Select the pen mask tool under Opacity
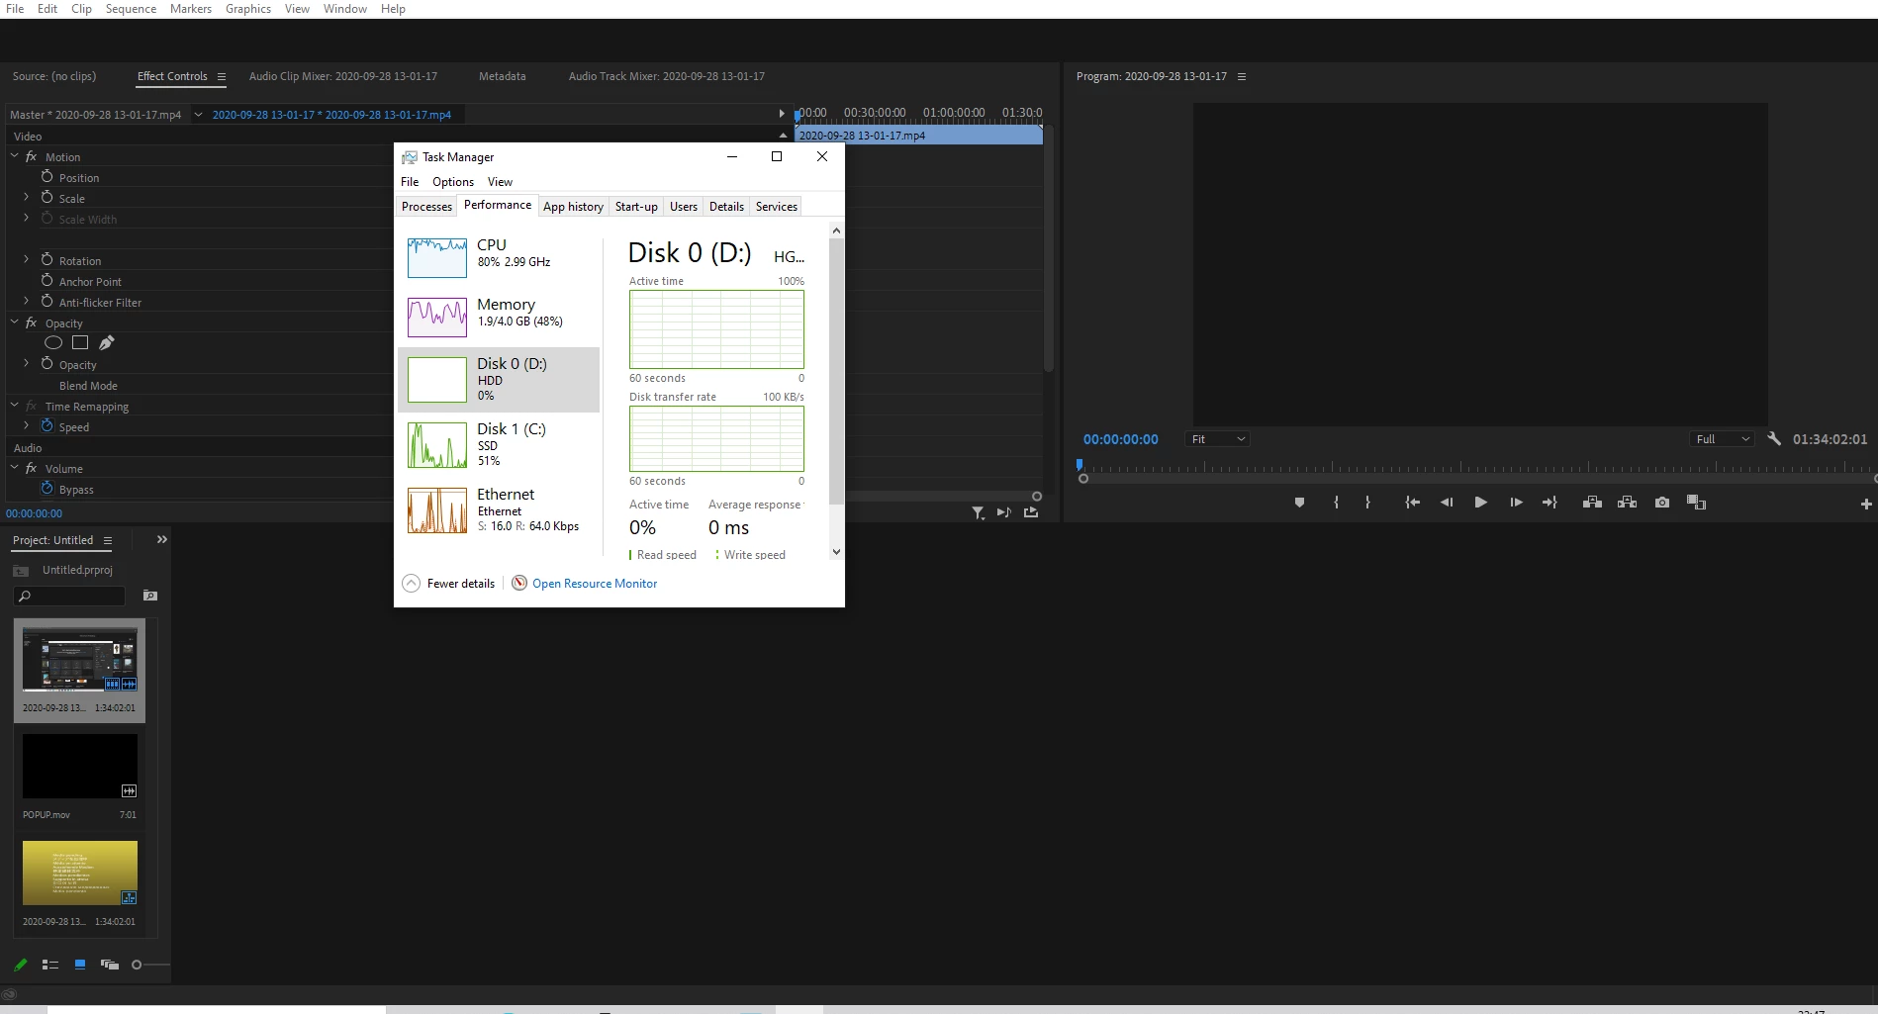This screenshot has width=1878, height=1014. tap(107, 342)
